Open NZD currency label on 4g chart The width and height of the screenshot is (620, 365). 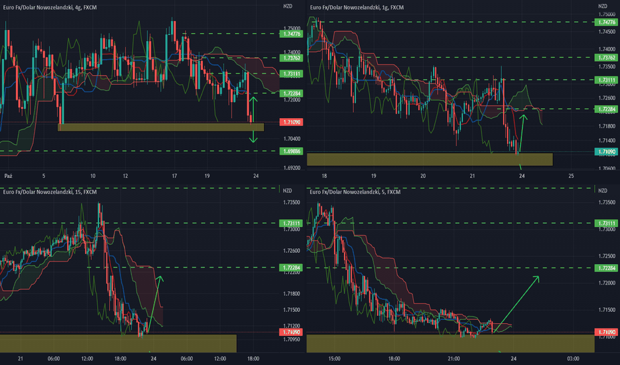288,7
